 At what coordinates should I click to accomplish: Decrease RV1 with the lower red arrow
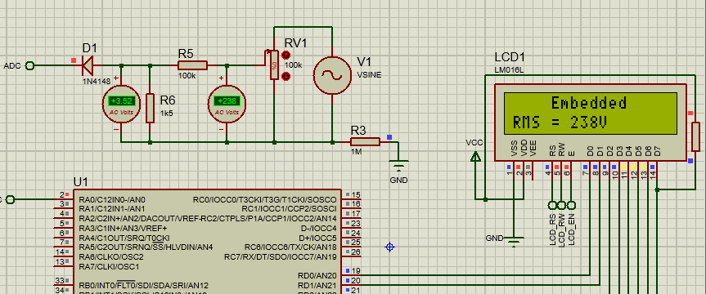[286, 76]
